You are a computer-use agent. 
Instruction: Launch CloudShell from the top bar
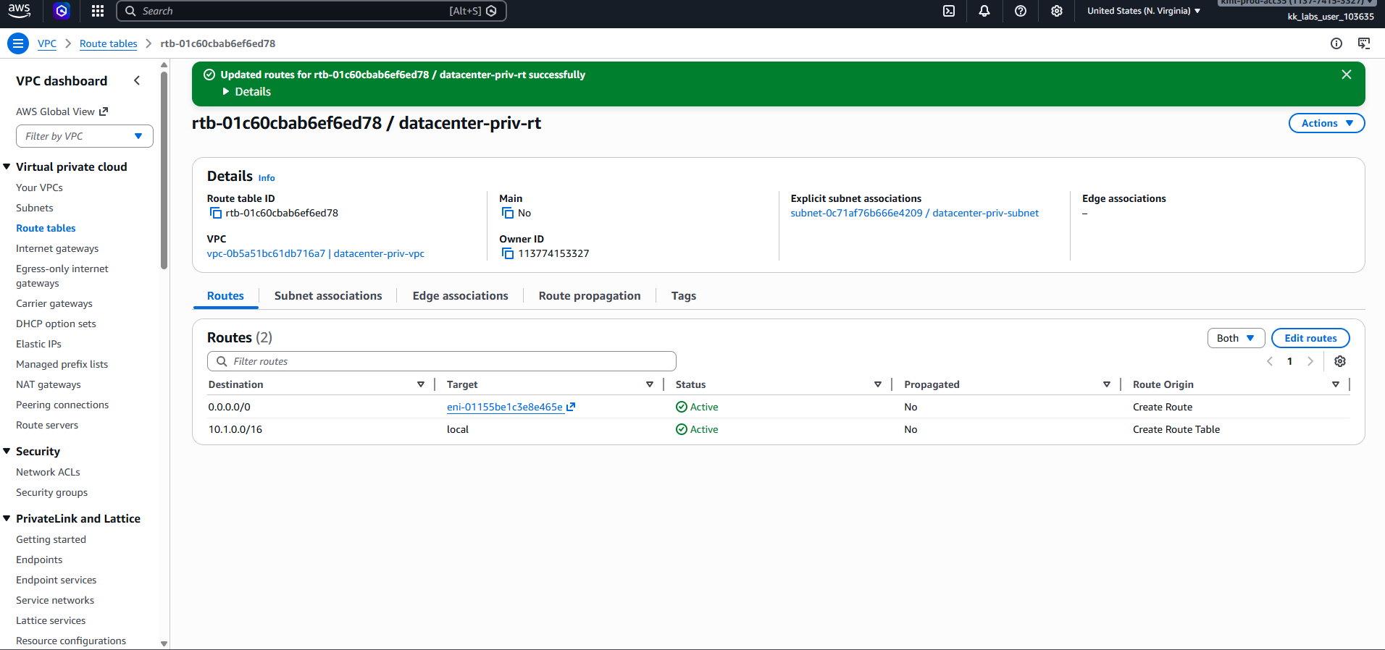949,11
